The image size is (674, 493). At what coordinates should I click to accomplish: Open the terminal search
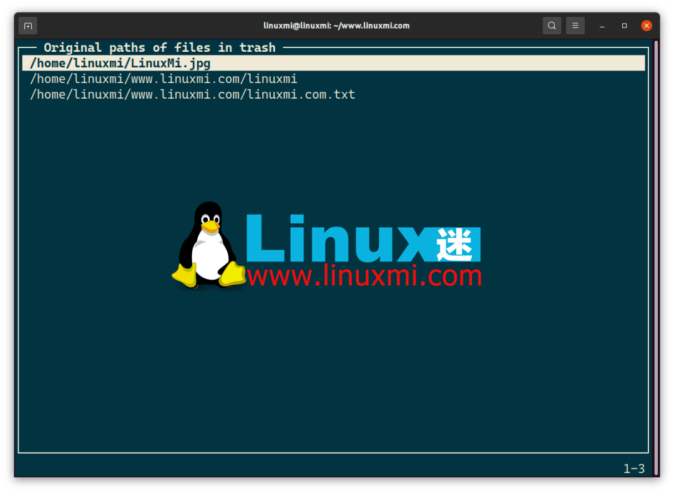coord(552,26)
